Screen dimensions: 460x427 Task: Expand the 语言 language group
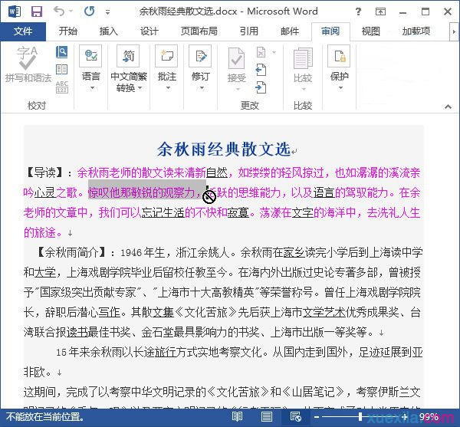[x=90, y=67]
